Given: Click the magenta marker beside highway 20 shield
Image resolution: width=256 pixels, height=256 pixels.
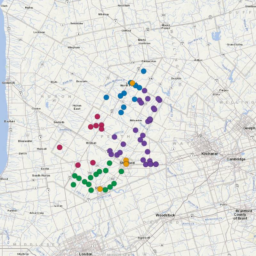Looking at the screenshot, I should tap(93, 163).
